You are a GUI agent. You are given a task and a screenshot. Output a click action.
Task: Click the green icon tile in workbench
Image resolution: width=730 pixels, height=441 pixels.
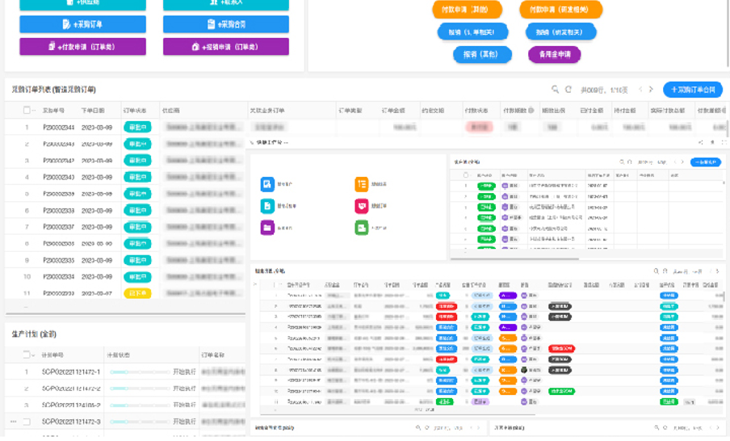[x=361, y=228]
